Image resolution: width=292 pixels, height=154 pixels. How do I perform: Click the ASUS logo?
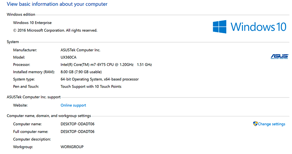tap(279, 56)
